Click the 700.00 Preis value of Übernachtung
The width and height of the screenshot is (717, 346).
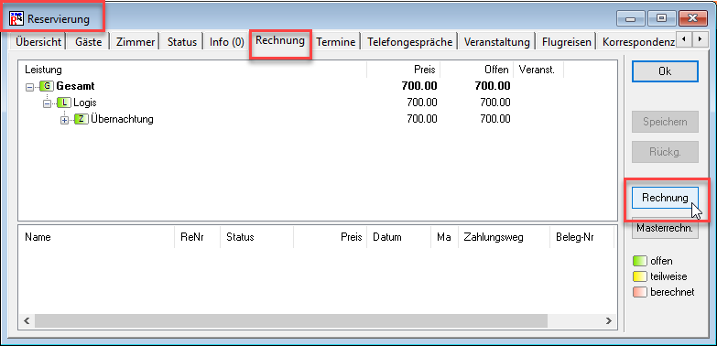click(x=422, y=119)
